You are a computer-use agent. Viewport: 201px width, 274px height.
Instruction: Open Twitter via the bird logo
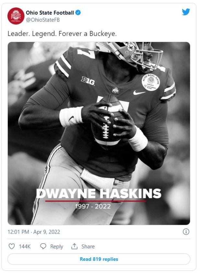[x=186, y=12]
